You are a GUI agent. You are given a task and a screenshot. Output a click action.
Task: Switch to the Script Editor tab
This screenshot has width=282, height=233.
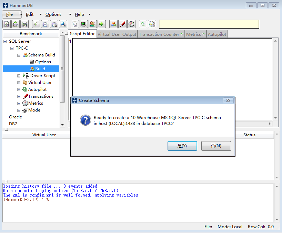tap(82, 34)
